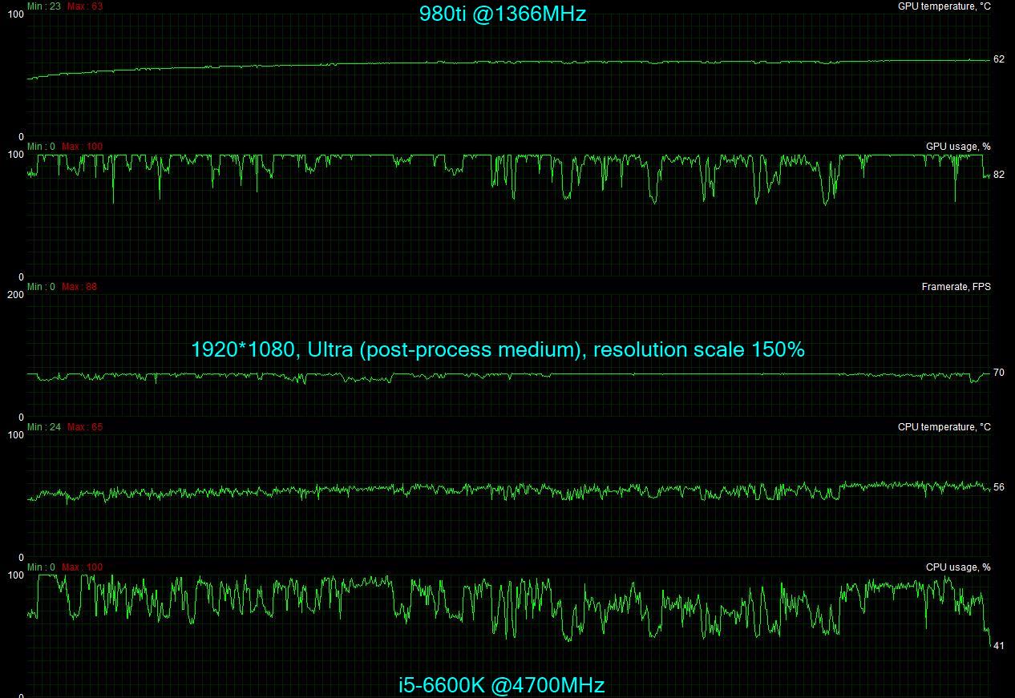1015x698 pixels.
Task: Click the '980ti @1366MHz' title text
Action: pyautogui.click(x=503, y=14)
